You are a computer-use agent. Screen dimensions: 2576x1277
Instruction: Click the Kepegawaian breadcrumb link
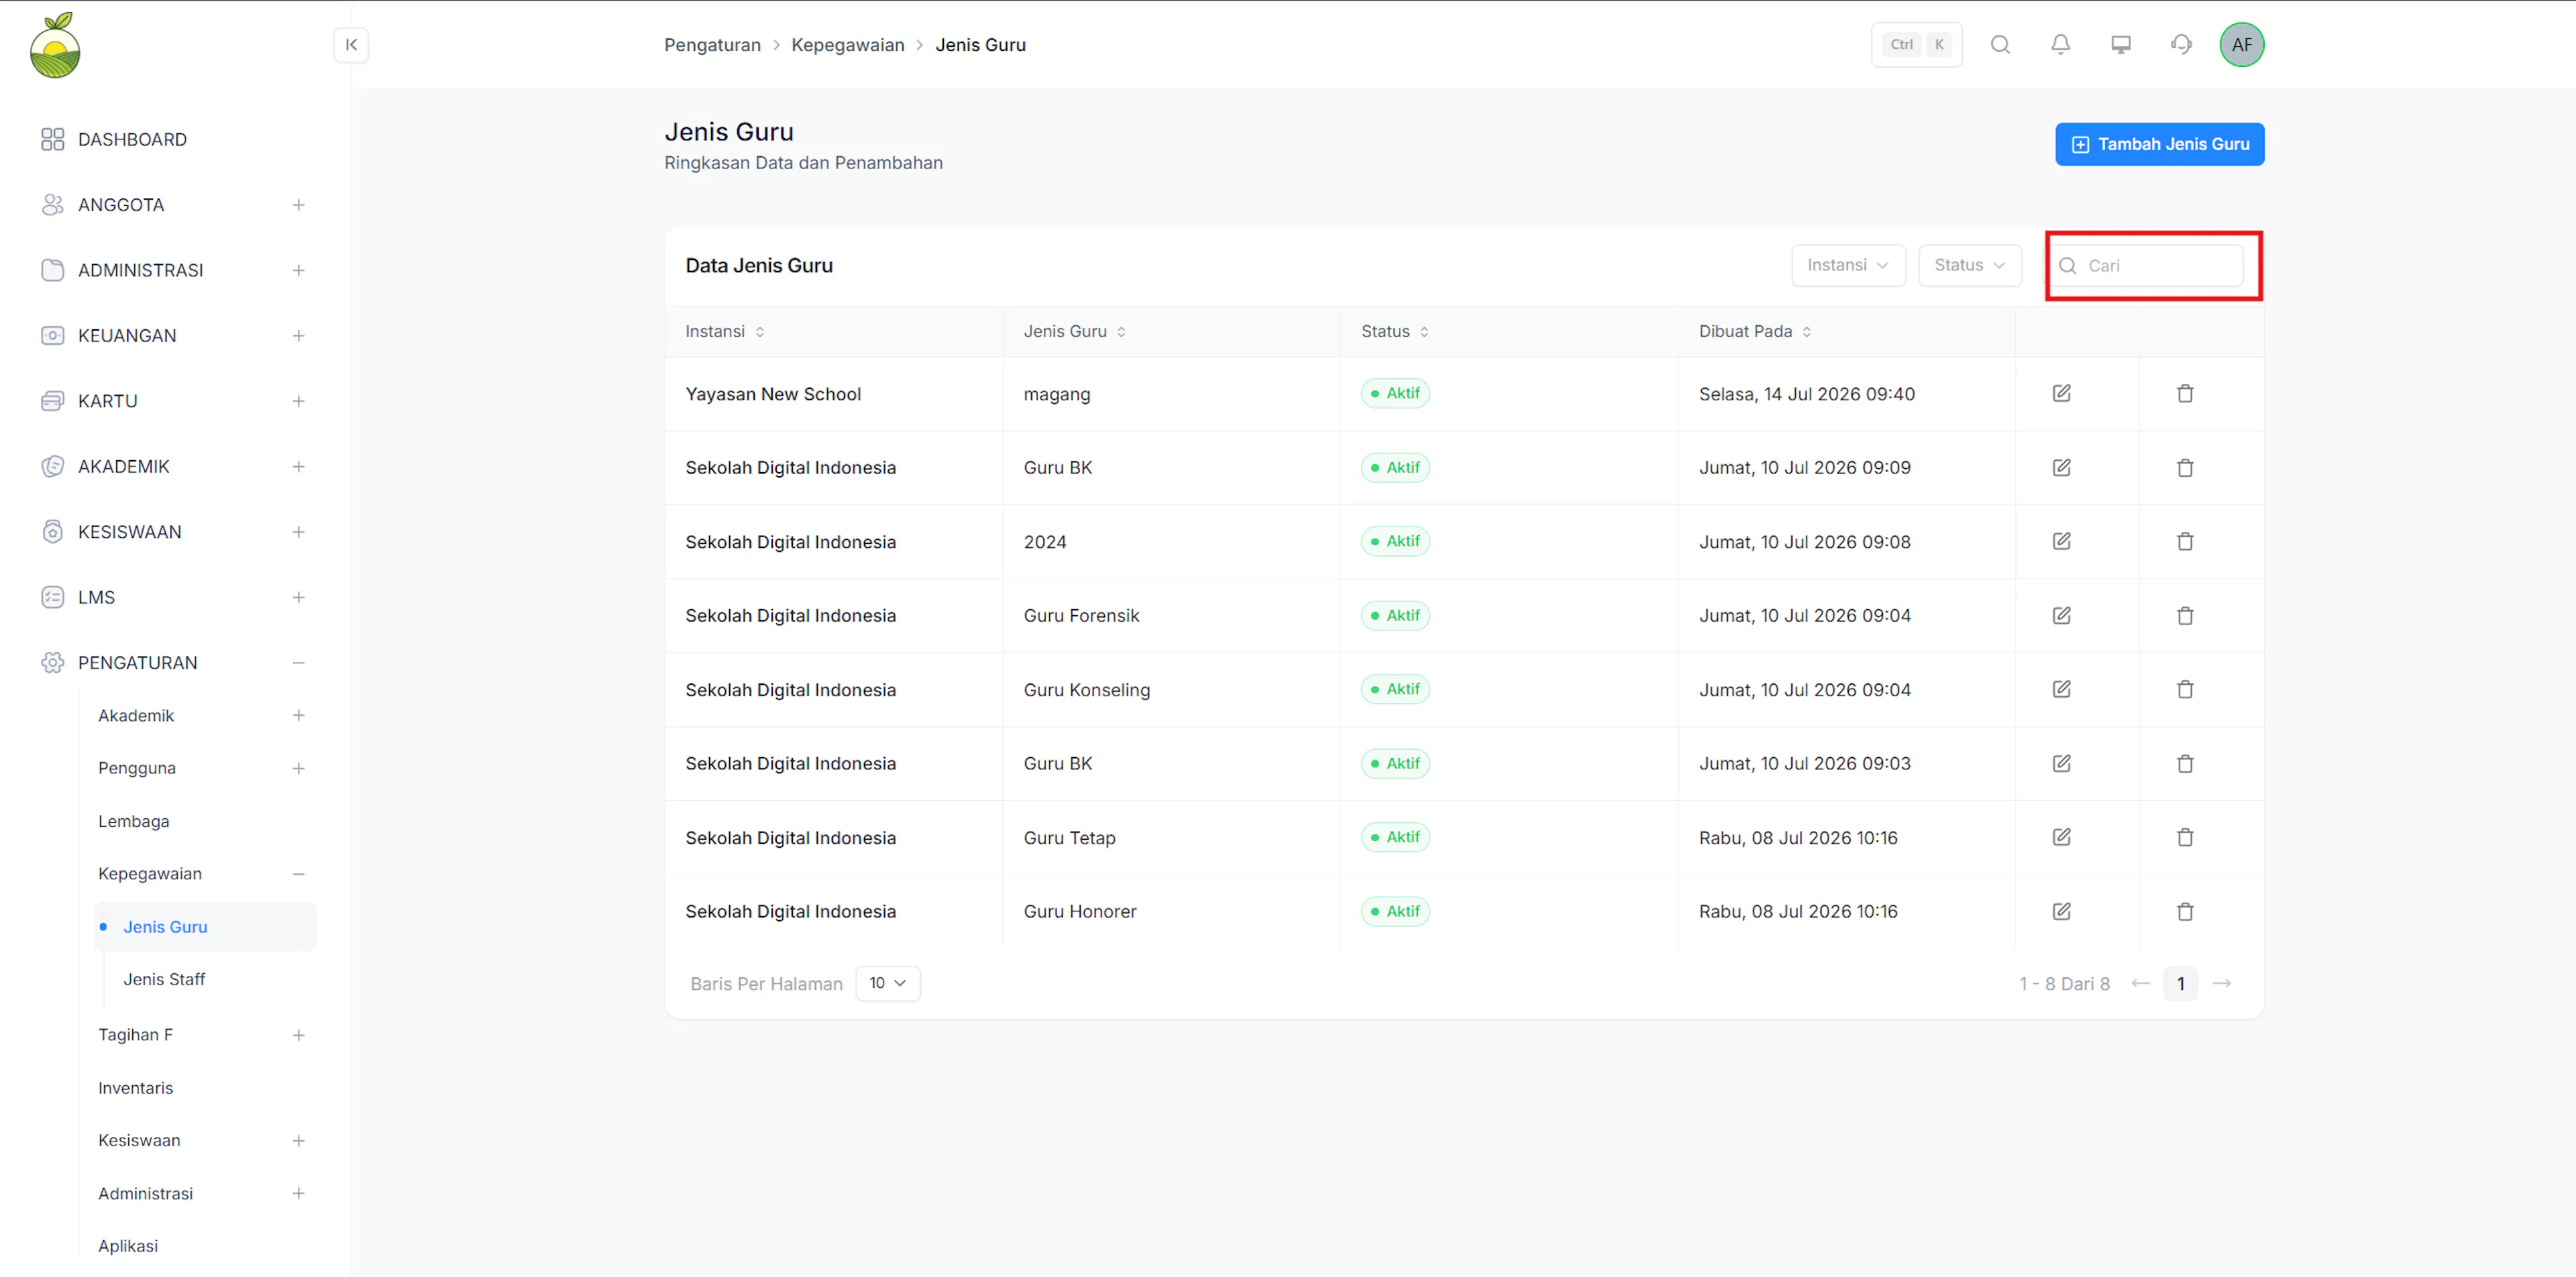coord(847,45)
